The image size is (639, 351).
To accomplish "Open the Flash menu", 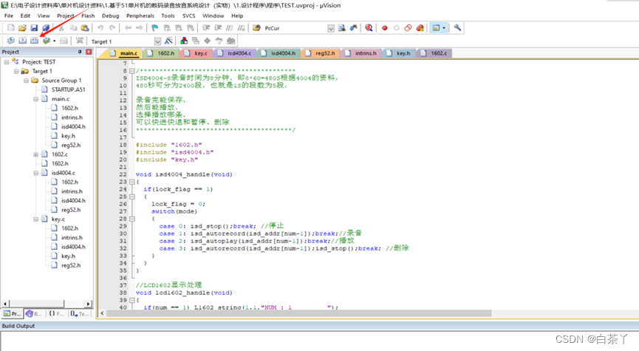I will [88, 16].
